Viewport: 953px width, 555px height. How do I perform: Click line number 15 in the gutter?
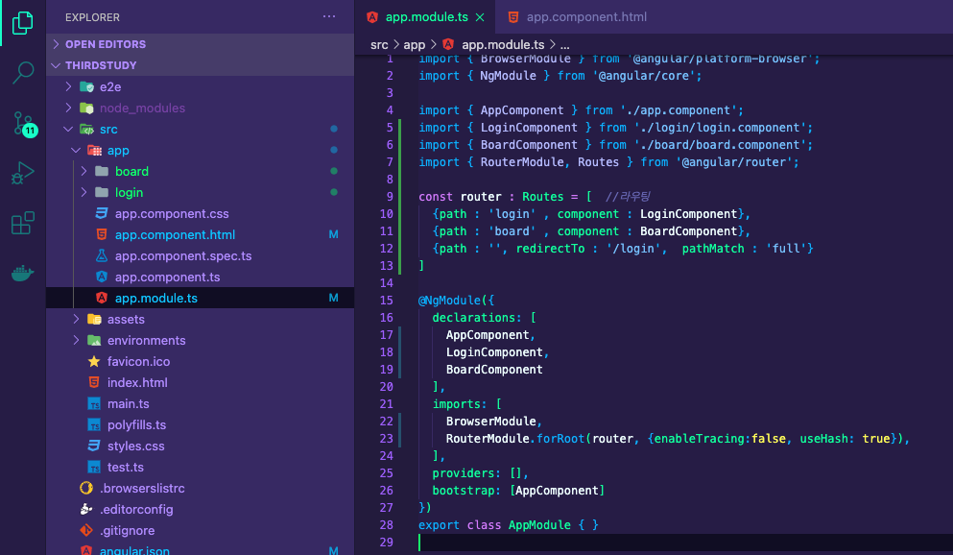tap(387, 301)
